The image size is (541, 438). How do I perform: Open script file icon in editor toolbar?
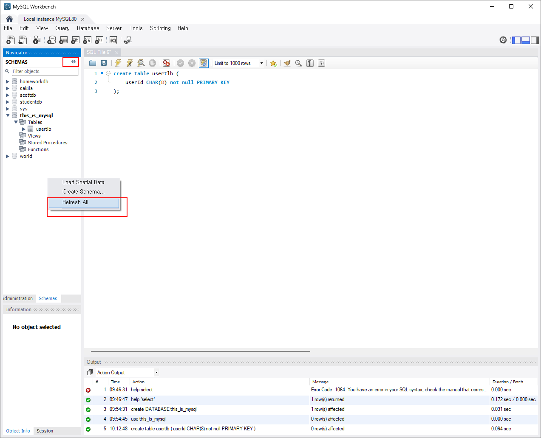pos(93,63)
